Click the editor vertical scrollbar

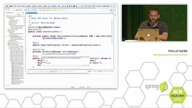pyautogui.click(x=112, y=32)
